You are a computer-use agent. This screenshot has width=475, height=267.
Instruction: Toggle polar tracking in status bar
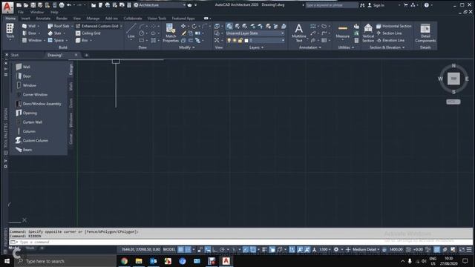[x=223, y=249]
